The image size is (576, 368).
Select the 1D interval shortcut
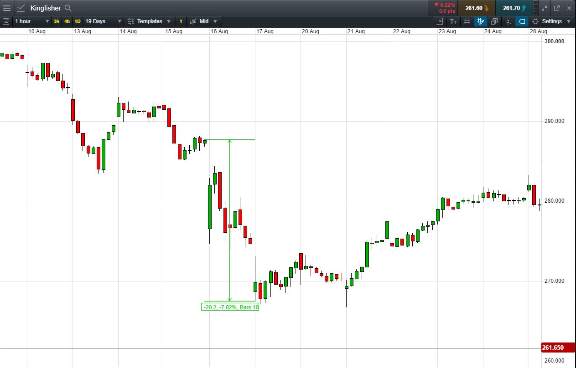78,21
